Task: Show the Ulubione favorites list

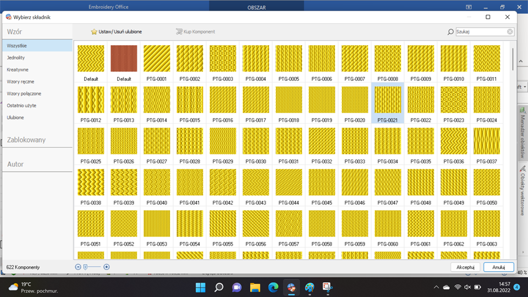Action: (15, 118)
